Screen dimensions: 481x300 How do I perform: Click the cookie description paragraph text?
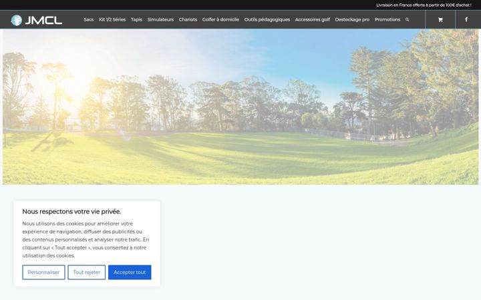coord(86,239)
